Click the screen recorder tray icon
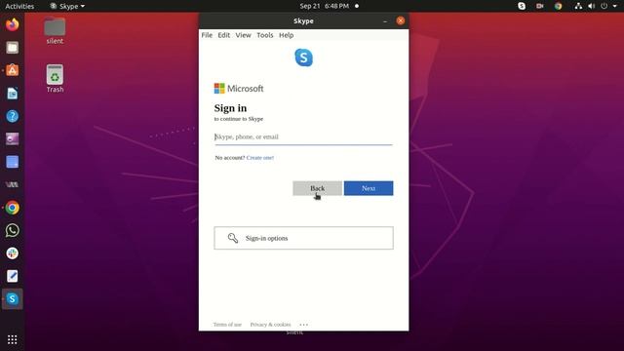 pyautogui.click(x=540, y=6)
